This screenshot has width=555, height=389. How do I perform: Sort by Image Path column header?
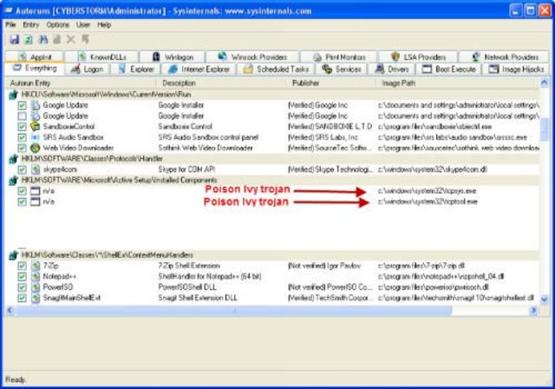(x=457, y=83)
